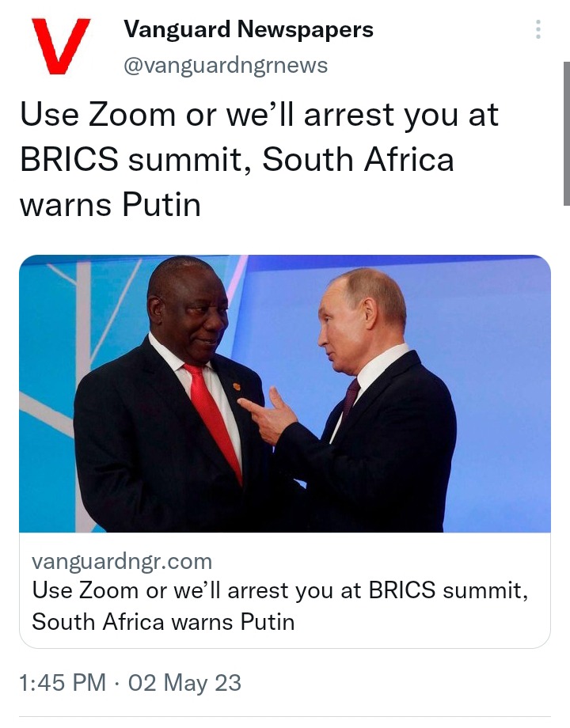Click 'warns Putin' in the tweet body
The image size is (570, 728).
(x=110, y=205)
